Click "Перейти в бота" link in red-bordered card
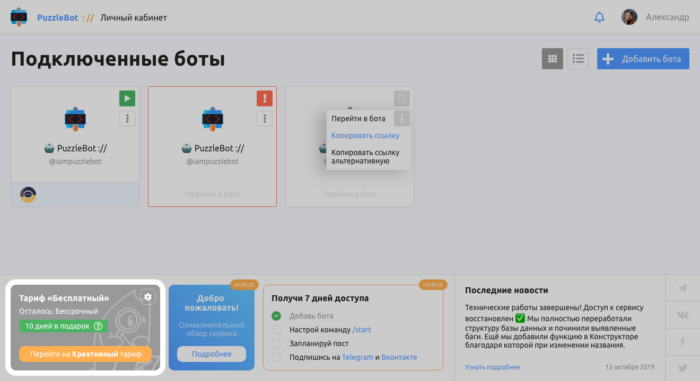700x381 pixels. coord(212,194)
